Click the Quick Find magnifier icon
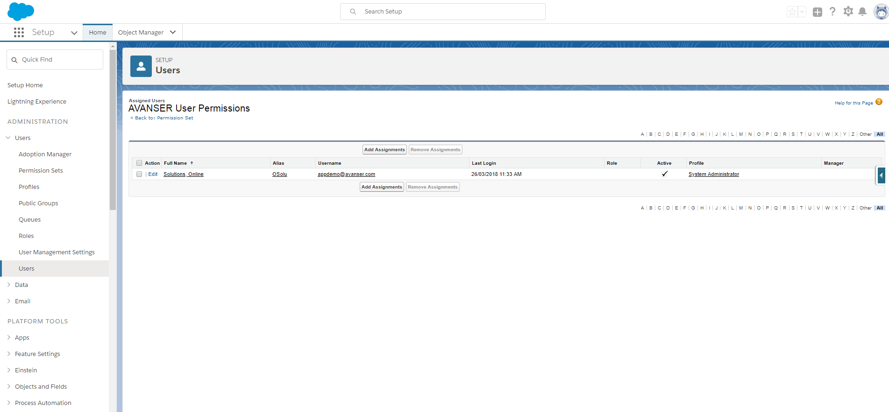 point(14,60)
